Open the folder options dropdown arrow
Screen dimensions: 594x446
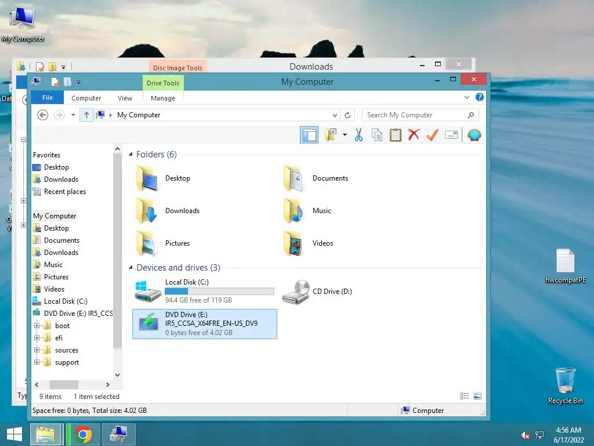pos(345,135)
